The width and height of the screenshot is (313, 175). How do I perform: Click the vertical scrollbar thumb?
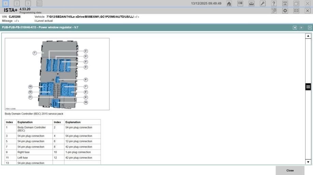(309, 87)
